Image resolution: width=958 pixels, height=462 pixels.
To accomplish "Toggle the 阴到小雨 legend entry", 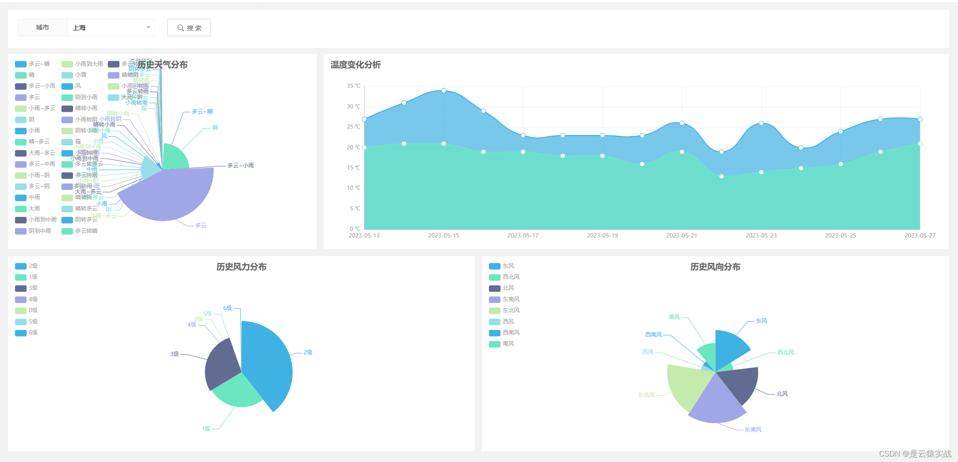I will pos(79,97).
